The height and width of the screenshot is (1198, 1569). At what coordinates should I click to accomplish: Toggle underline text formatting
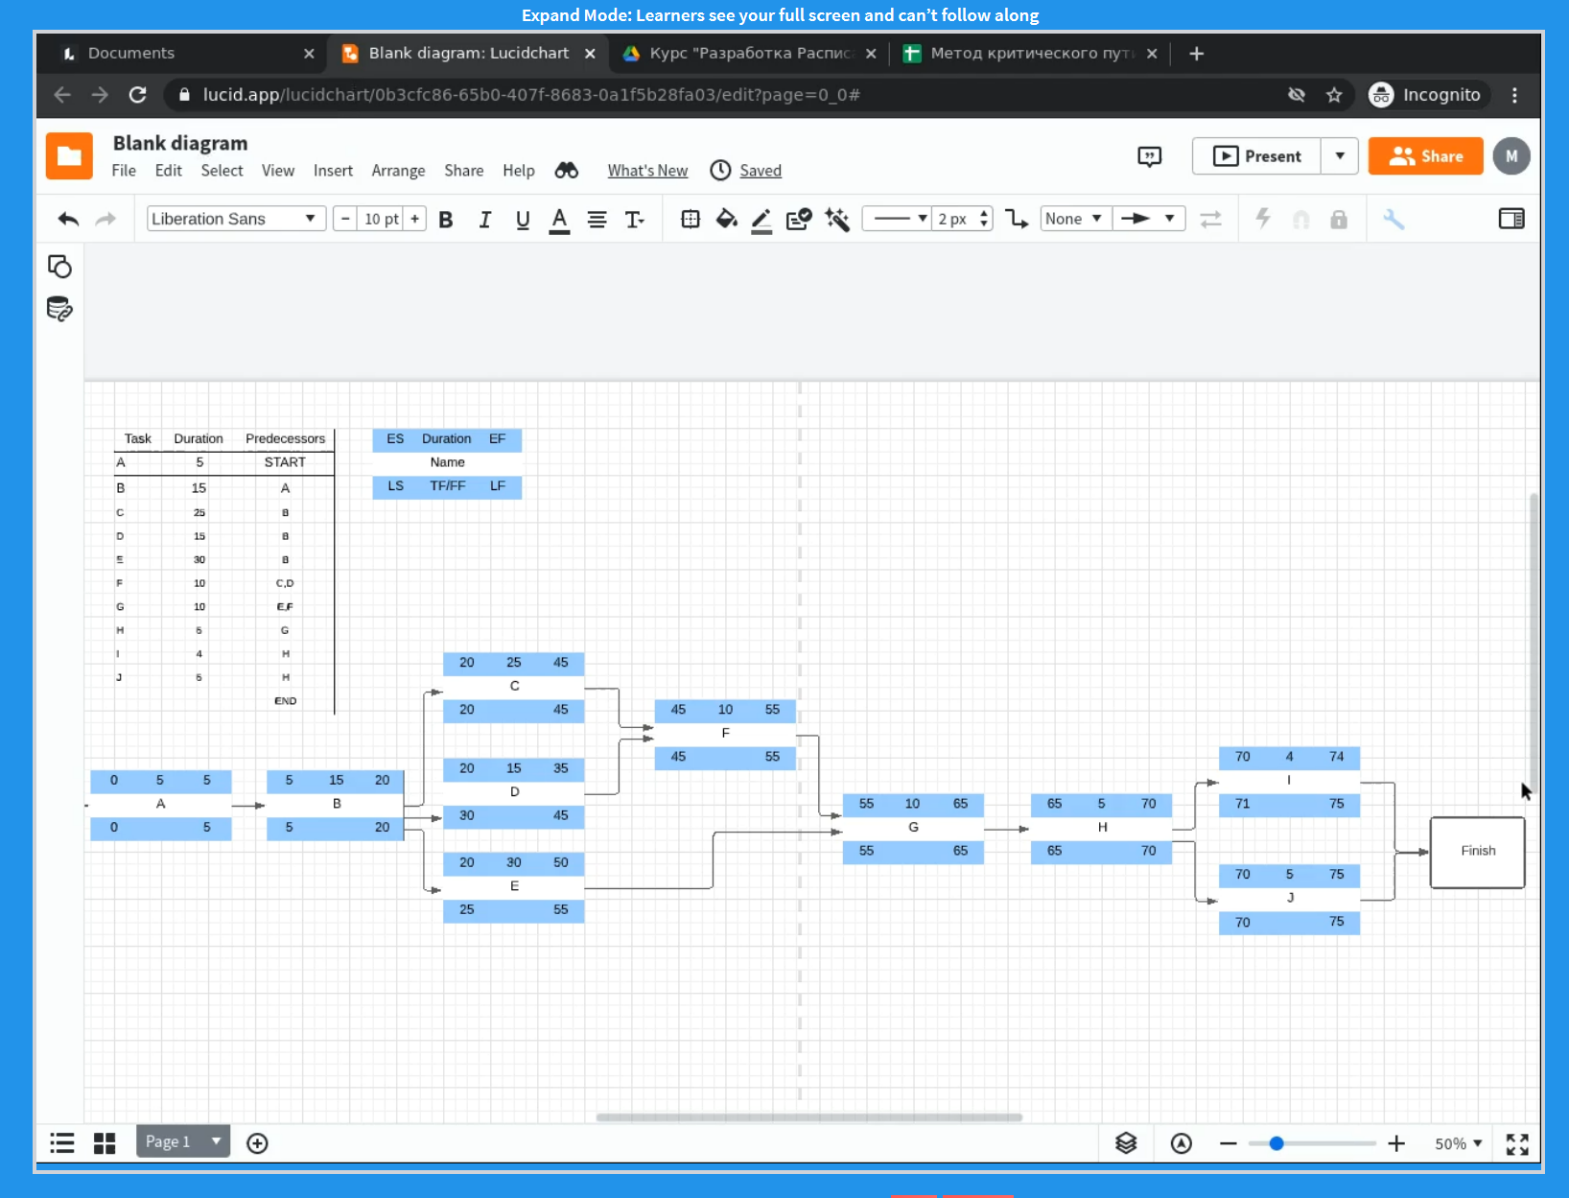(523, 220)
